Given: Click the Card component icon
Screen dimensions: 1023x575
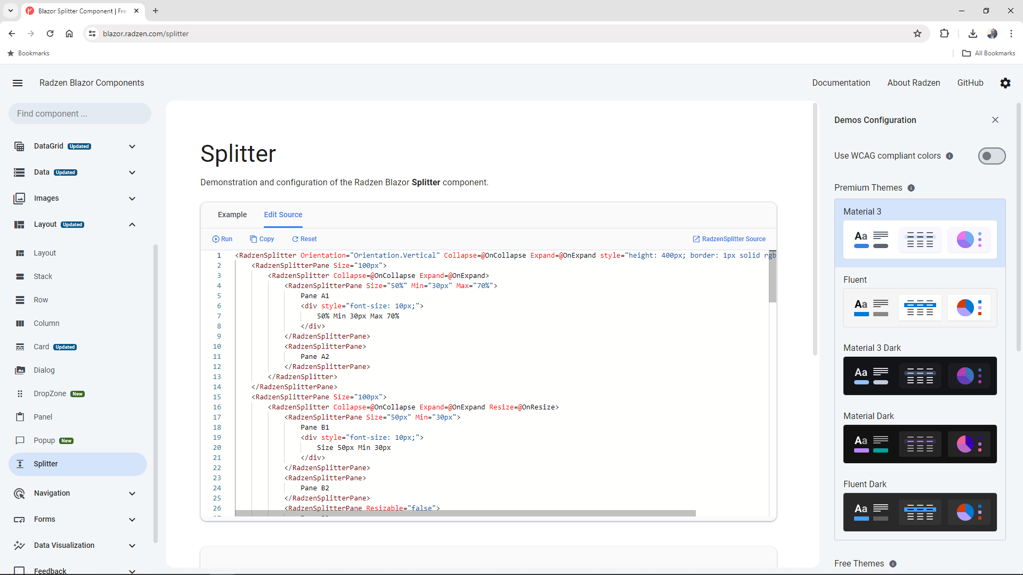Looking at the screenshot, I should pos(20,347).
